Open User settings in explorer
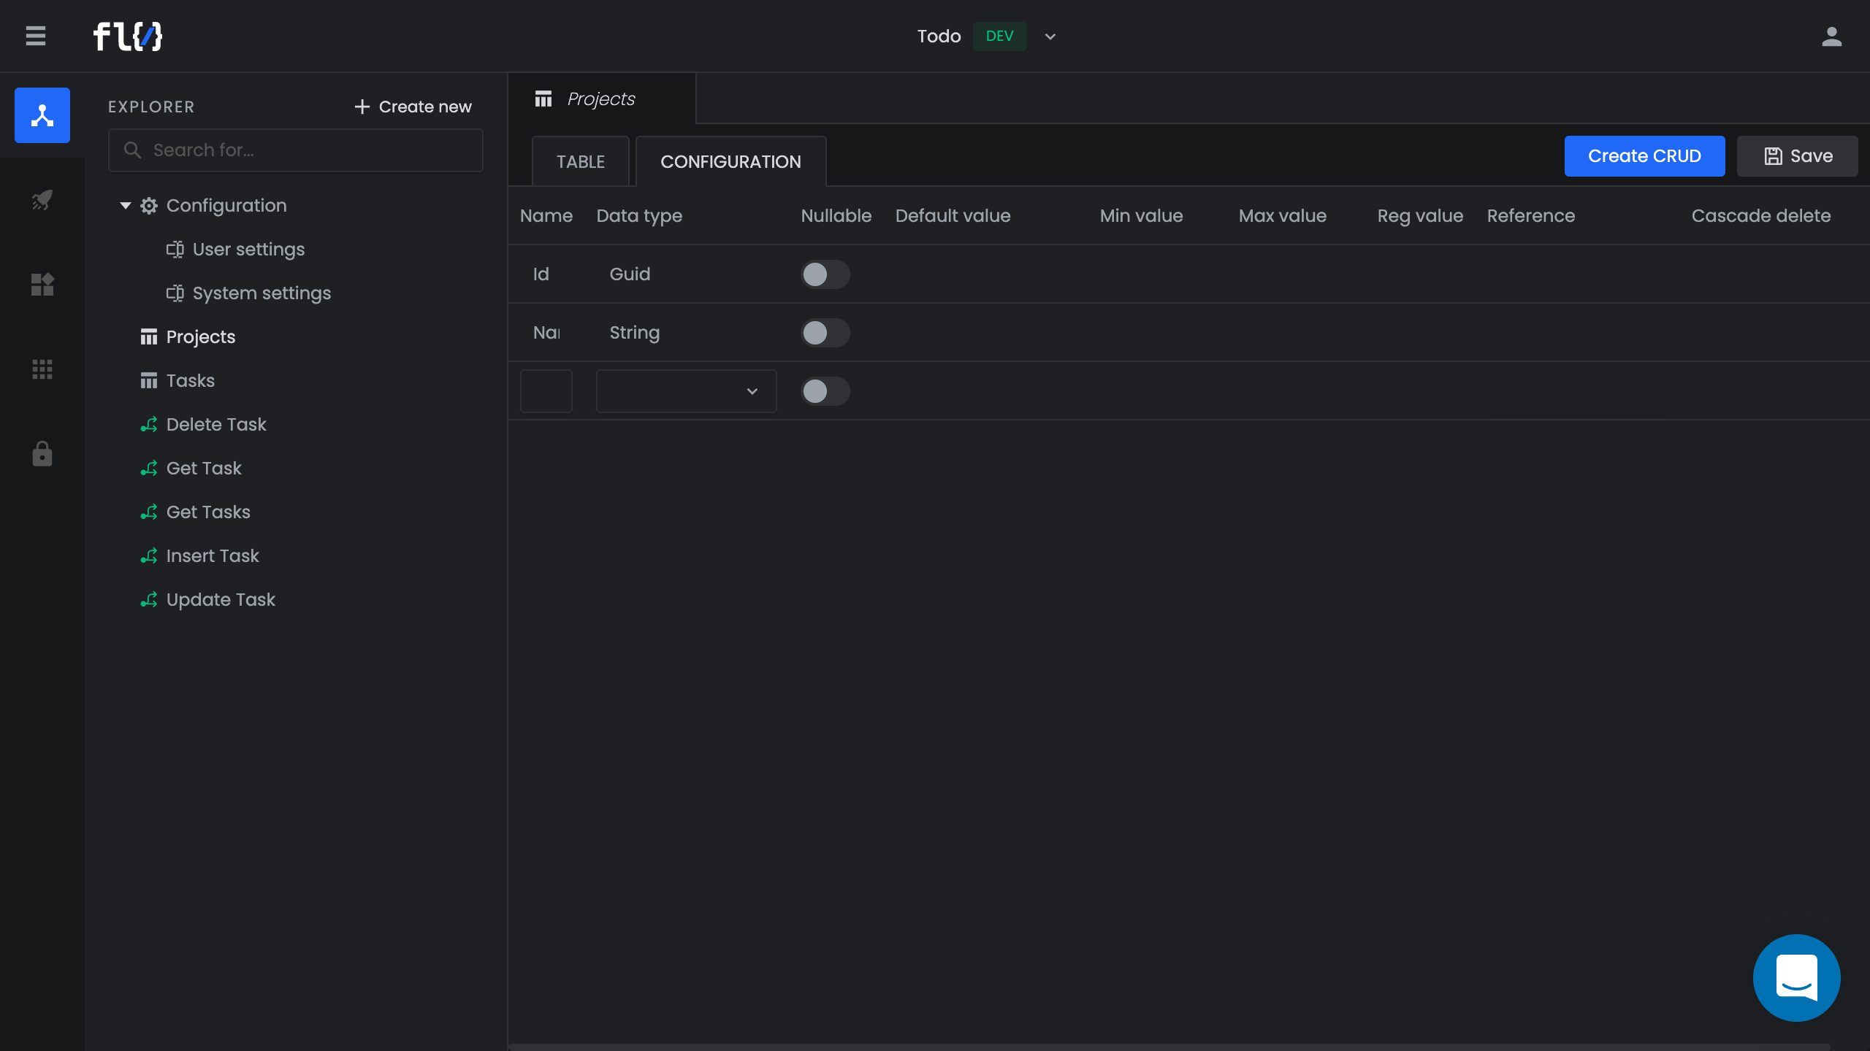 click(x=248, y=250)
